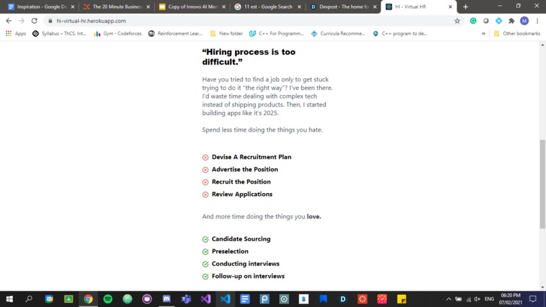Switch to The 20 Minute Business tab
This screenshot has width=546, height=307.
pos(117,7)
